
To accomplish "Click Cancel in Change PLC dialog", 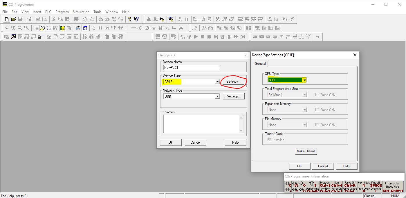I will click(x=195, y=143).
